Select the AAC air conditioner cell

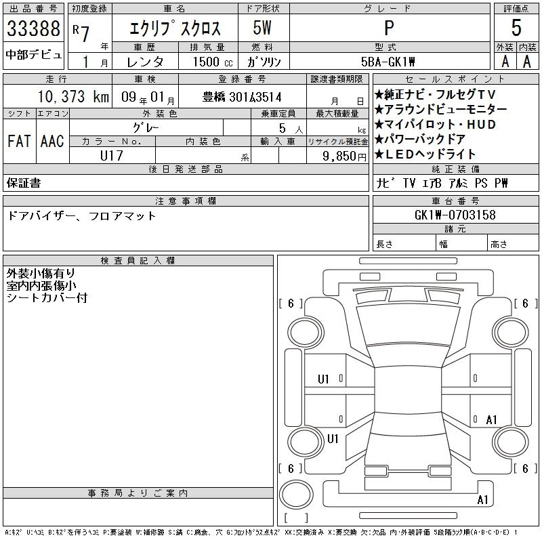(52, 141)
